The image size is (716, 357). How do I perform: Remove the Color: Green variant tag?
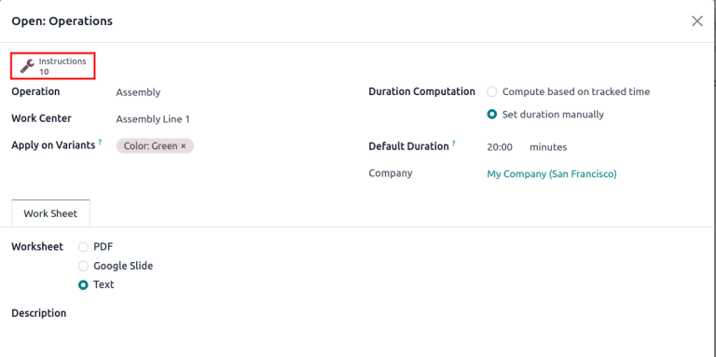184,146
